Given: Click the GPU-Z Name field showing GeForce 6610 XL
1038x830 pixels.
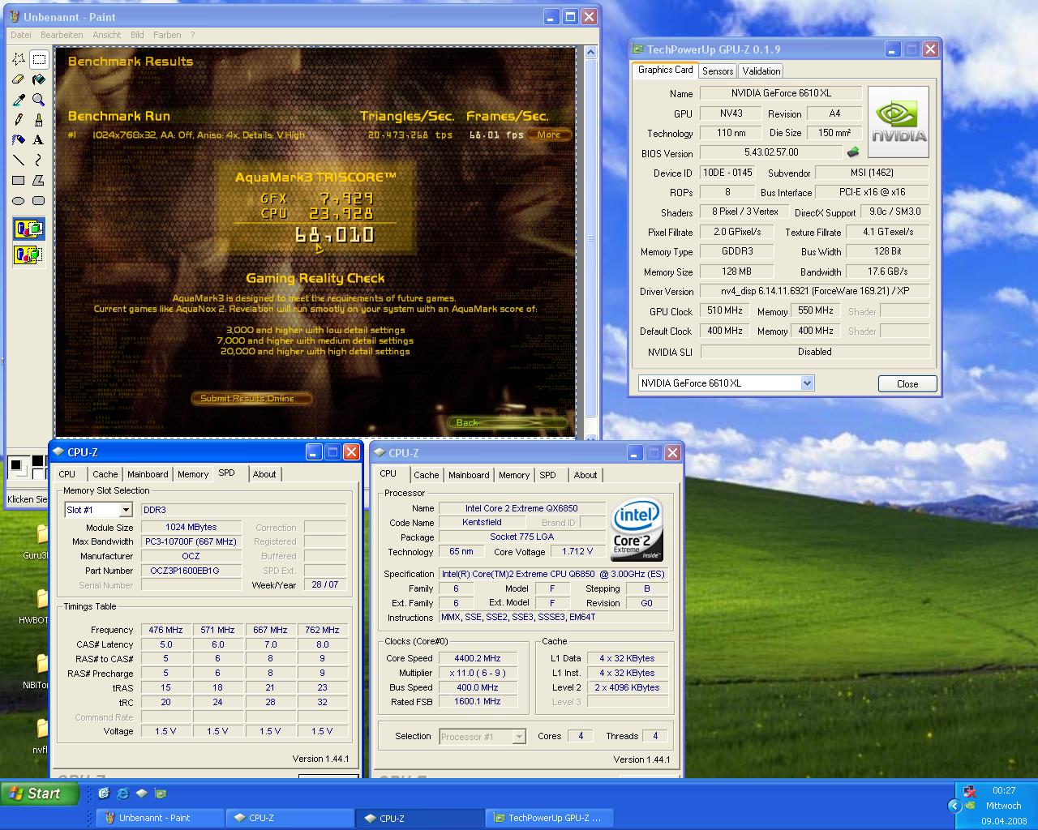Looking at the screenshot, I should pyautogui.click(x=780, y=93).
